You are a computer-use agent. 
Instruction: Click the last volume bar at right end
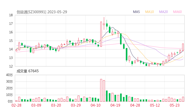pyautogui.click(x=183, y=99)
